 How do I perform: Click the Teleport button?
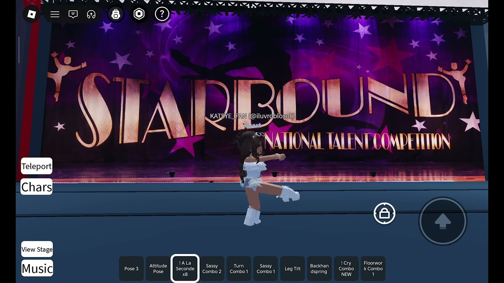pos(37,166)
